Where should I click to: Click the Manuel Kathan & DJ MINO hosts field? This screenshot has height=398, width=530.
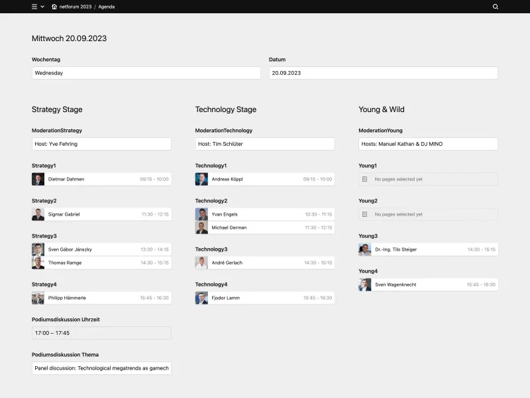pos(427,144)
